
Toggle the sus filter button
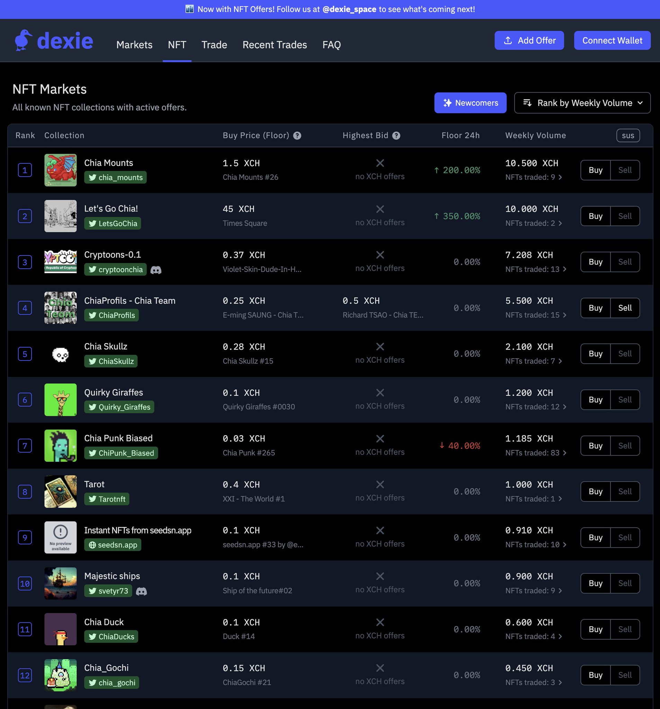click(628, 135)
